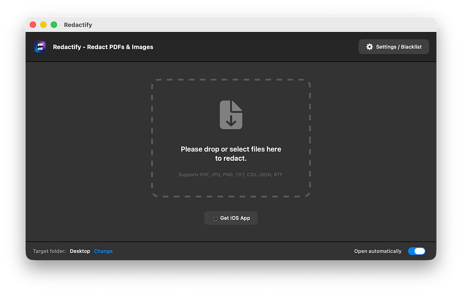Screen dimensions: 462x294
Task: Click the 'Target folder:' label
Action: click(x=49, y=251)
